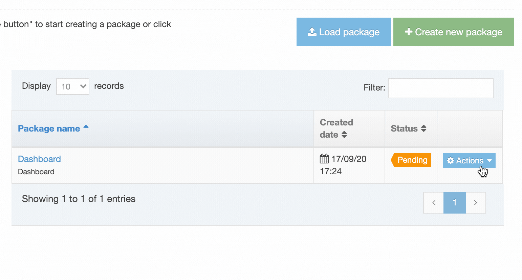Expand the Actions menu via its caret
522x280 pixels.
[x=490, y=161]
